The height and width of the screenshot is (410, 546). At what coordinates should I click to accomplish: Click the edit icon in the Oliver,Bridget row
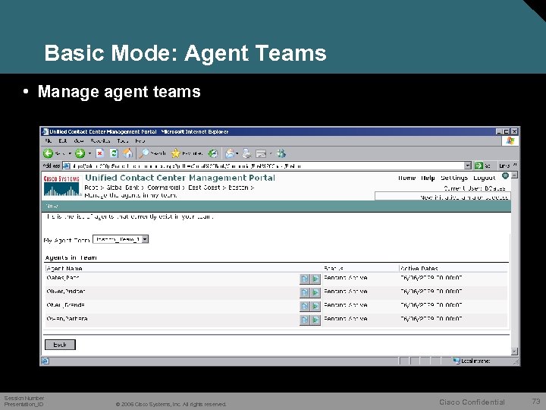click(x=305, y=292)
